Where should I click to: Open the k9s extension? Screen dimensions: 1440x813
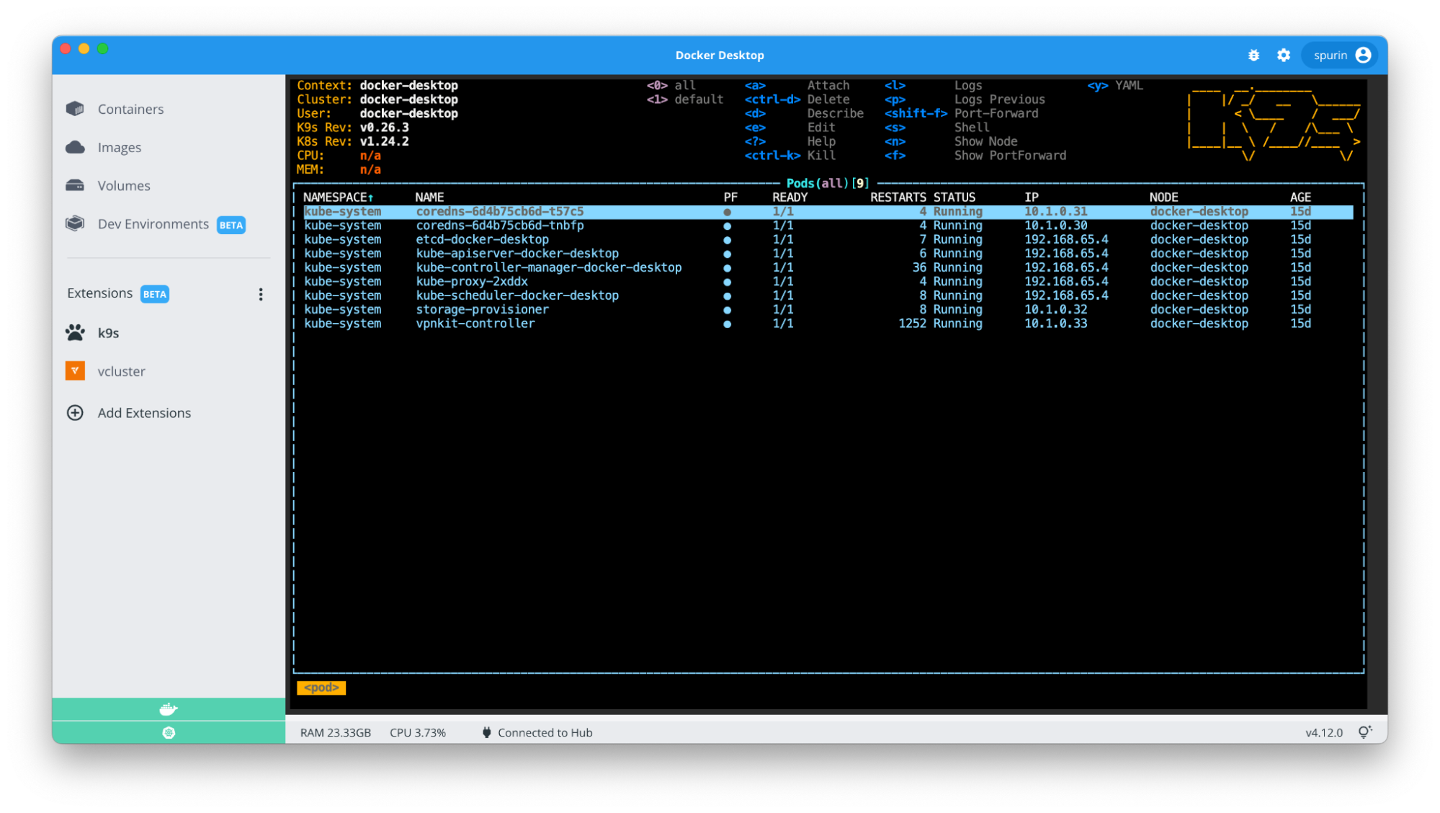pos(109,333)
